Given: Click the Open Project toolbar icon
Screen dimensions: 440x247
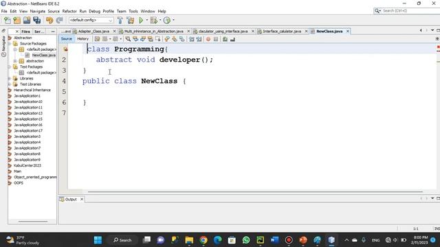Looking at the screenshot, I should tap(27, 20).
